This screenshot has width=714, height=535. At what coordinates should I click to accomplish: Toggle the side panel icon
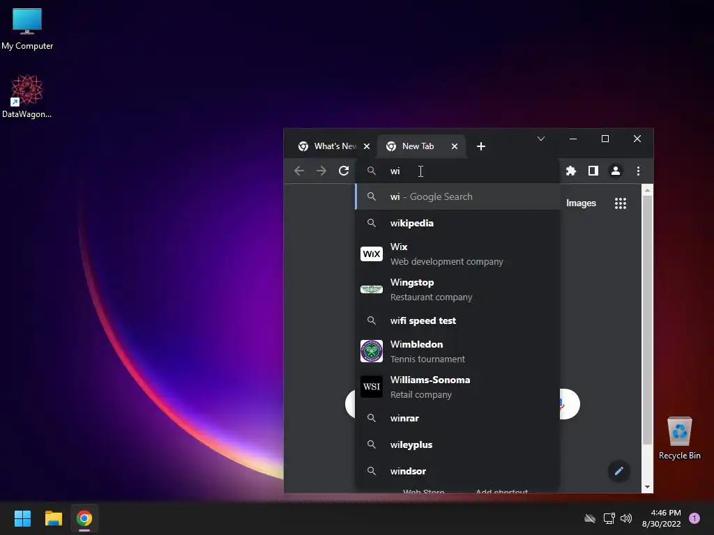pyautogui.click(x=593, y=171)
